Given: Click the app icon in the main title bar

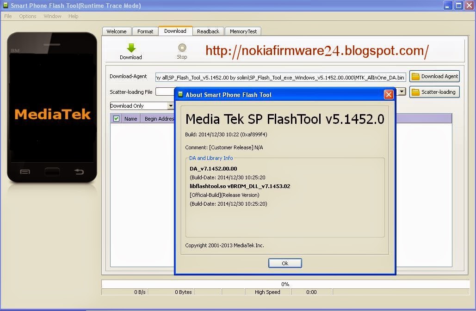Looking at the screenshot, I should (x=5, y=5).
